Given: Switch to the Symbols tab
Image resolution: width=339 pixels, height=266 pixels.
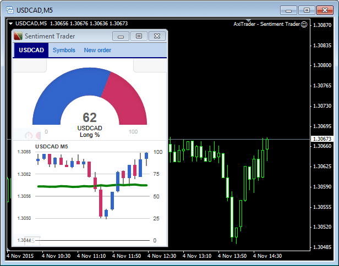Looking at the screenshot, I should click(64, 50).
